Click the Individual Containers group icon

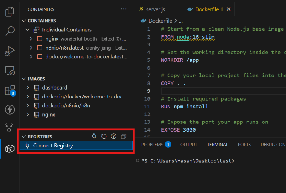[36, 29]
